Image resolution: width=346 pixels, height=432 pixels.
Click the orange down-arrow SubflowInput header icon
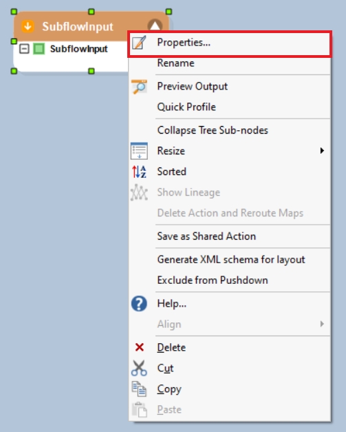[x=28, y=26]
